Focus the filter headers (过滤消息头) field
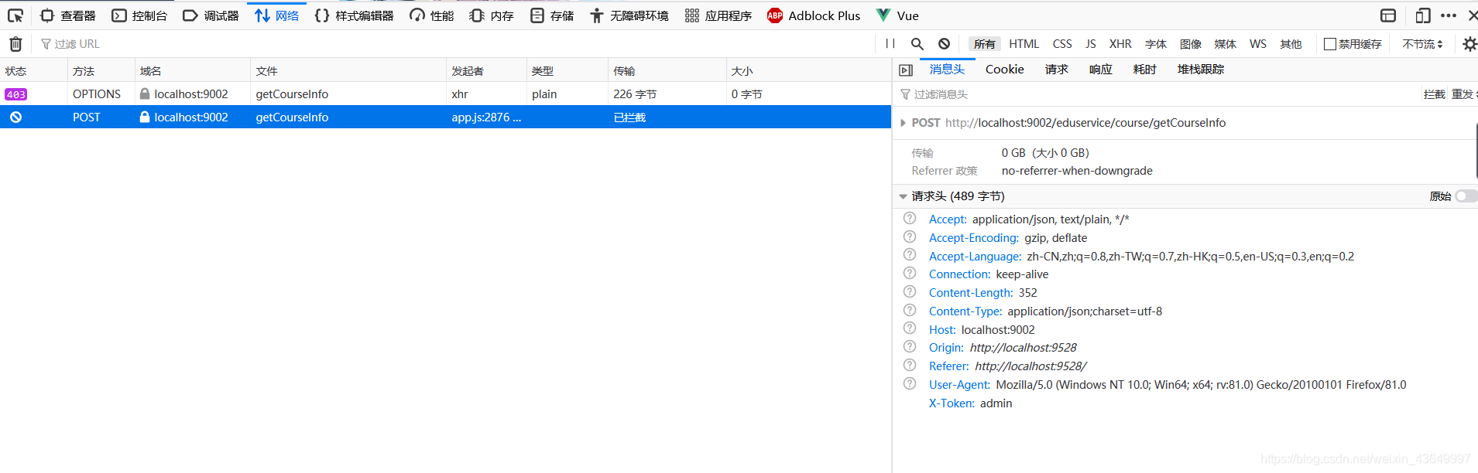1478x473 pixels. [1157, 94]
